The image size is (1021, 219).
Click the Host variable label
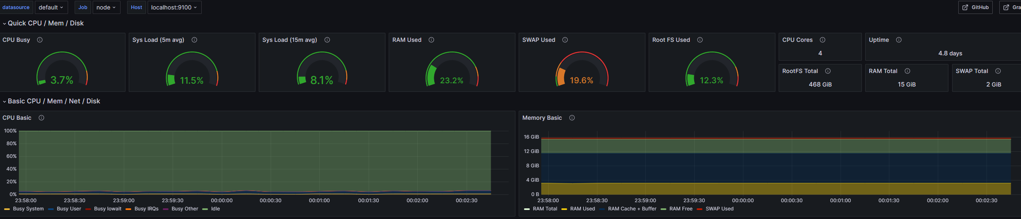(137, 7)
